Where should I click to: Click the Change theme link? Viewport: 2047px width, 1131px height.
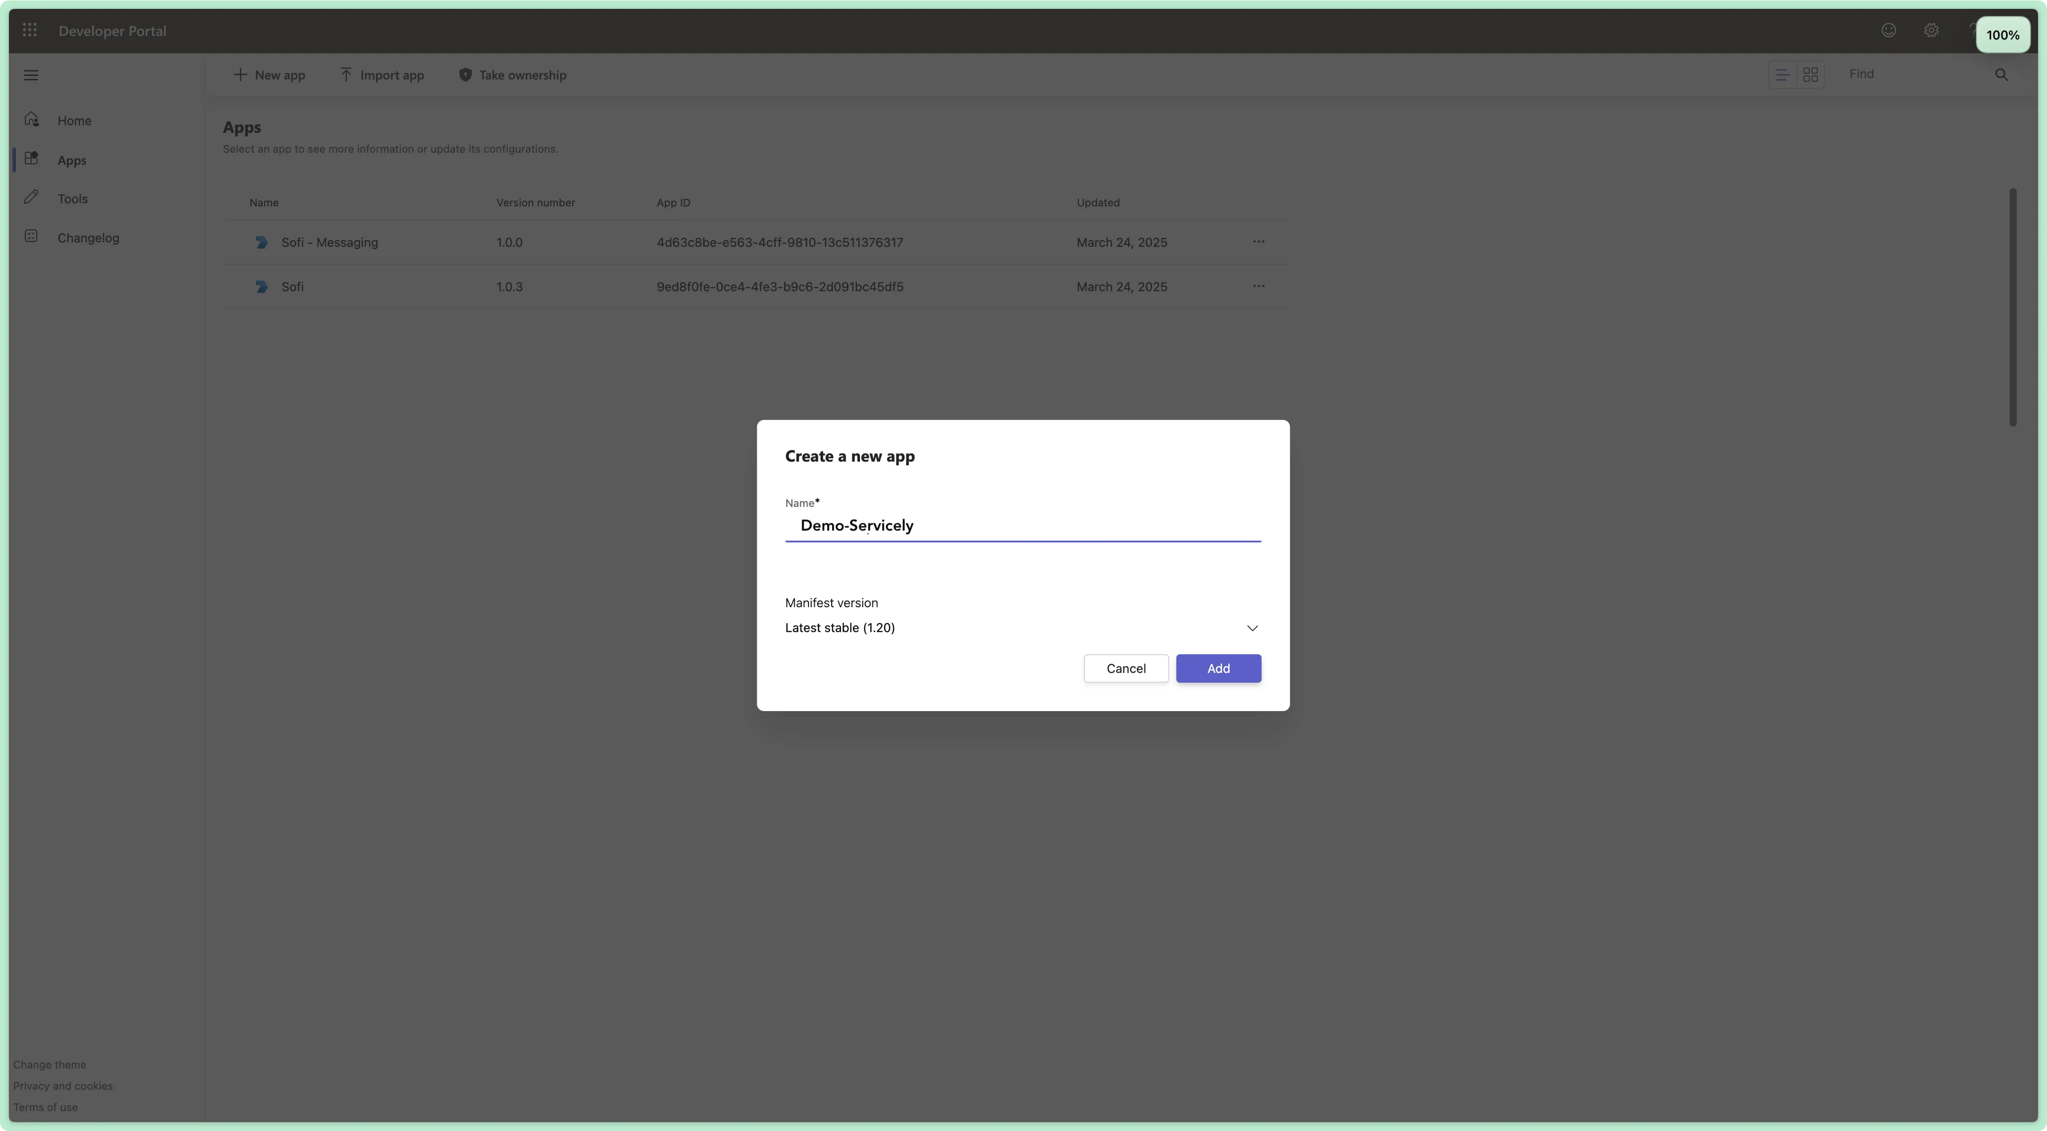pyautogui.click(x=49, y=1064)
